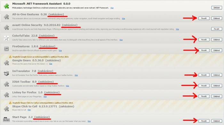Remove ColorfulTabs using Odebrat
The image size is (224, 125).
[x=217, y=40]
